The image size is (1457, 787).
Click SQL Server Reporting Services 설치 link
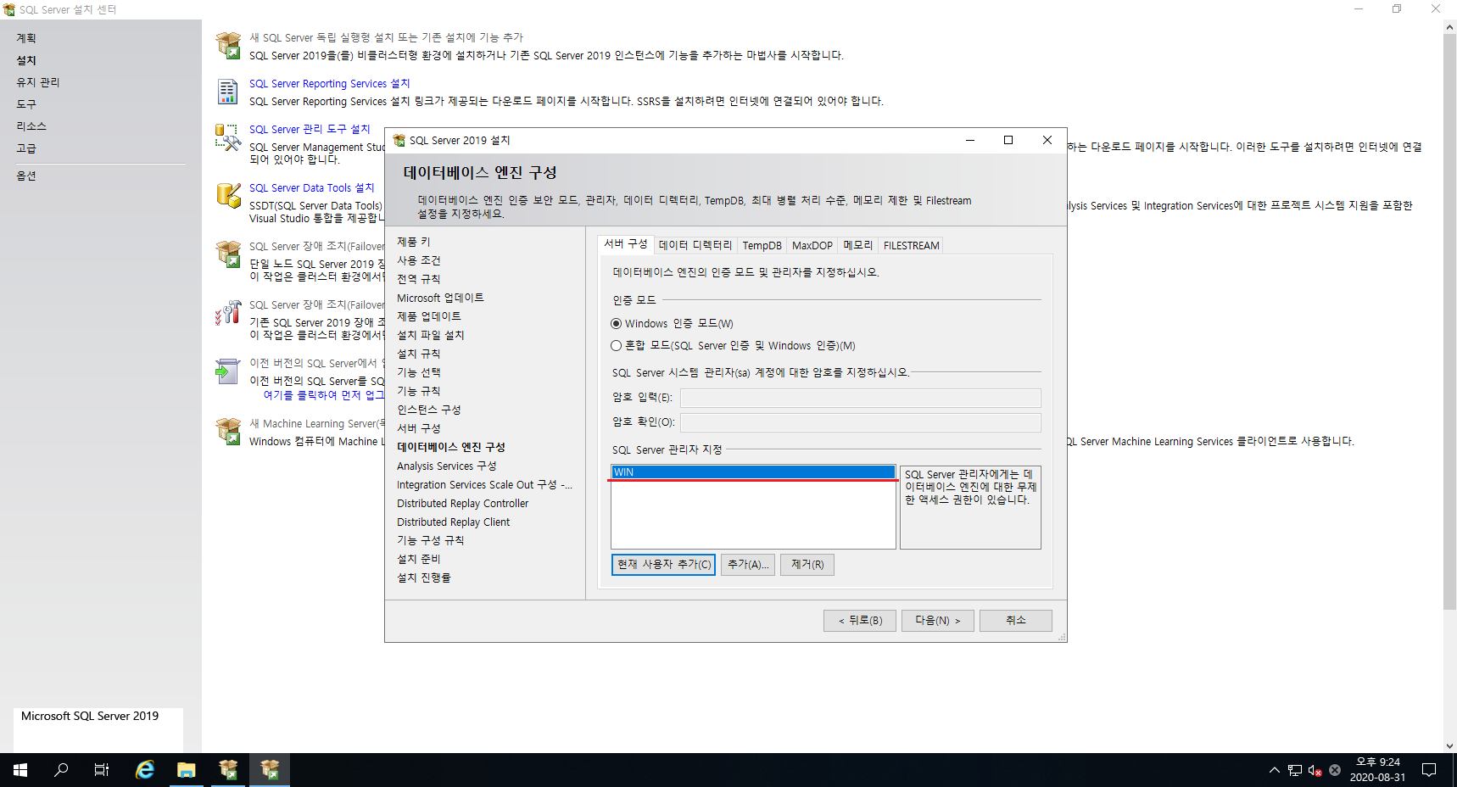click(329, 83)
